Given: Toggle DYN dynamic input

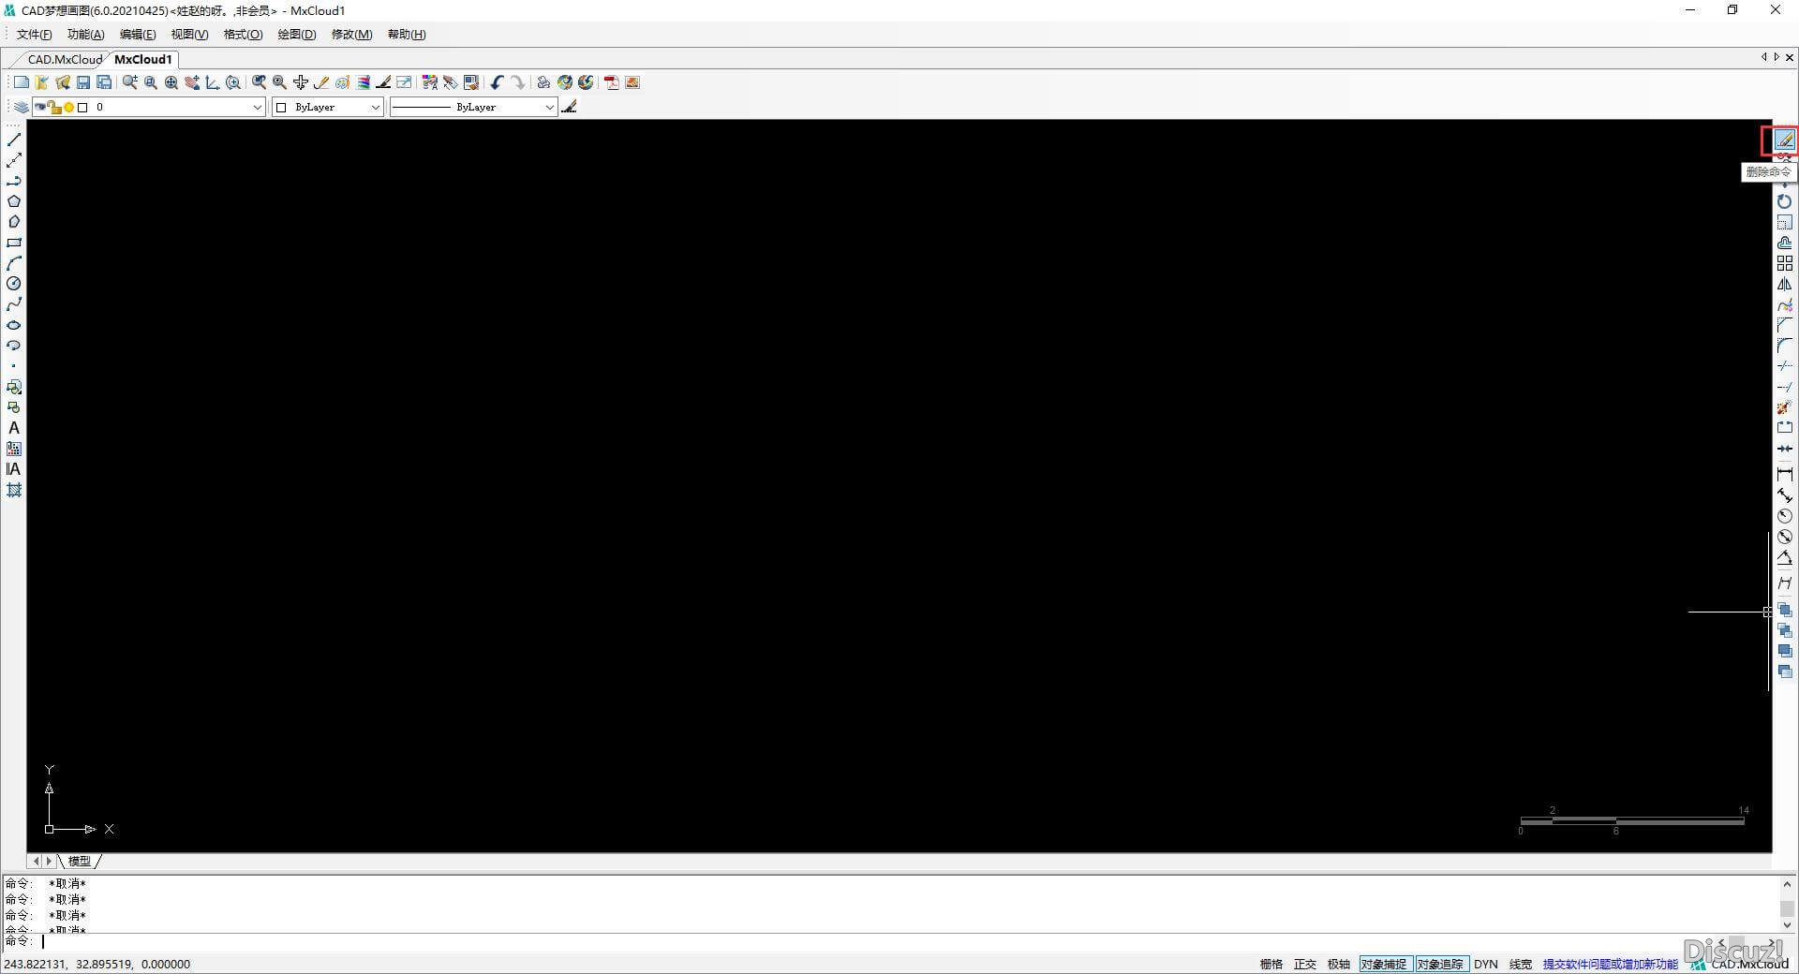Looking at the screenshot, I should coord(1485,964).
